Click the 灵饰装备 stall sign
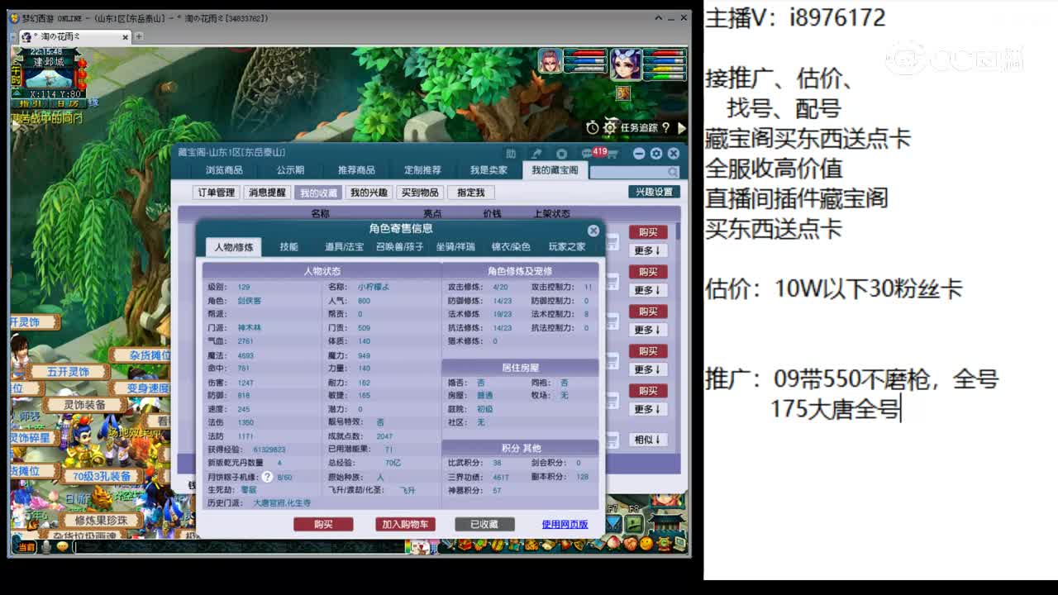Screen dimensions: 1058x595 coord(85,405)
